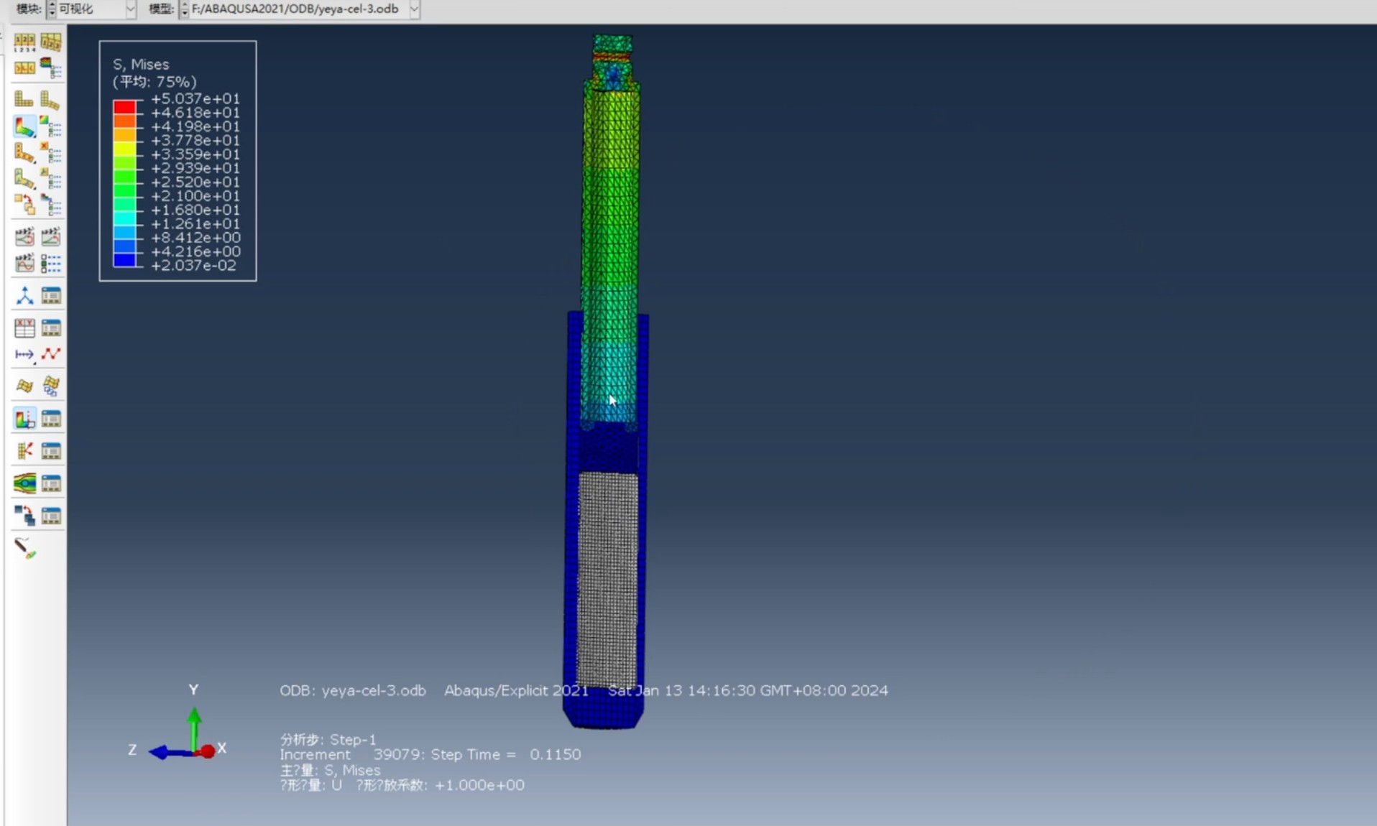Screen dimensions: 1377x826
Task: Open Contour Options dialog
Action: [x=51, y=127]
